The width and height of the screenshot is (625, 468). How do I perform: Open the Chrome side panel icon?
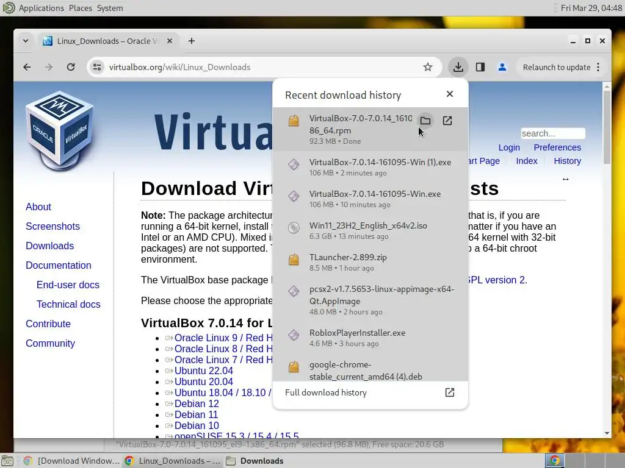point(480,67)
